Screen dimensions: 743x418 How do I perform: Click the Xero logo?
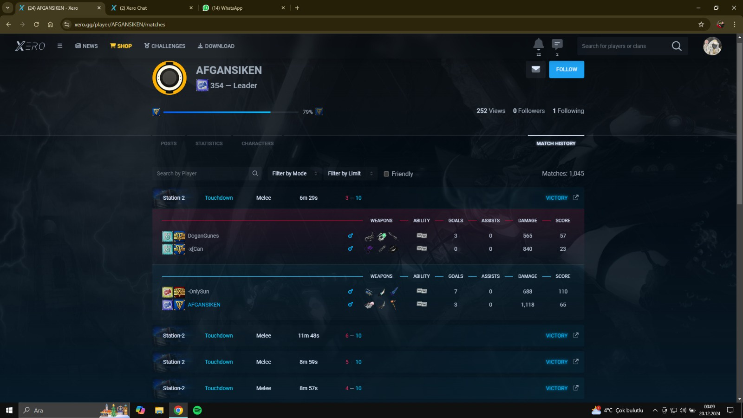[30, 46]
